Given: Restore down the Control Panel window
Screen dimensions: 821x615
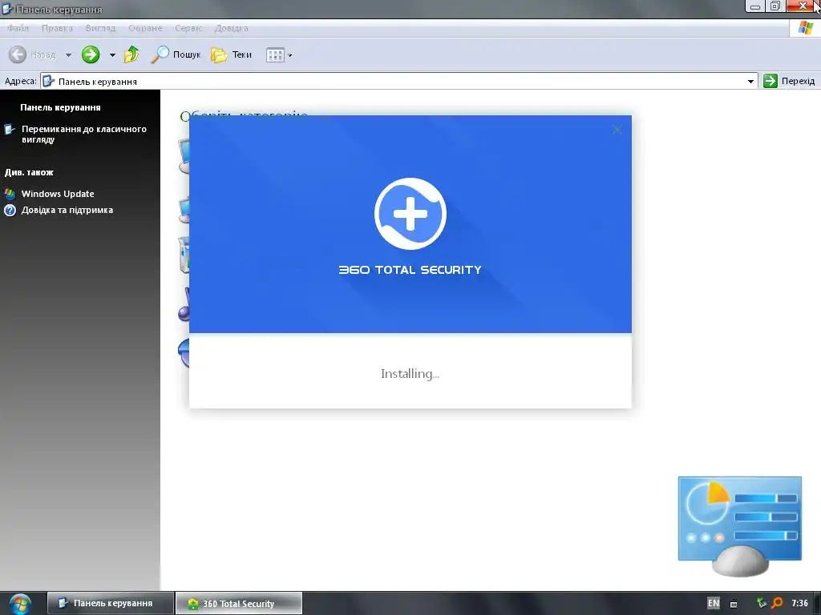Looking at the screenshot, I should 775,6.
